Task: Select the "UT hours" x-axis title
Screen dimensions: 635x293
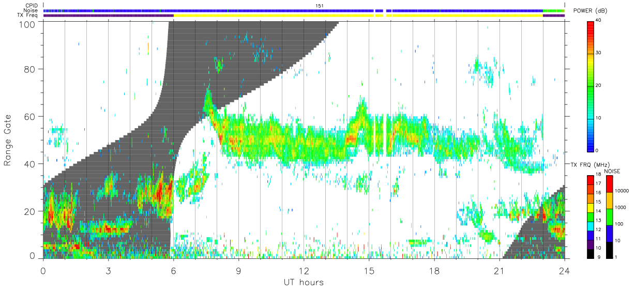Action: click(304, 282)
